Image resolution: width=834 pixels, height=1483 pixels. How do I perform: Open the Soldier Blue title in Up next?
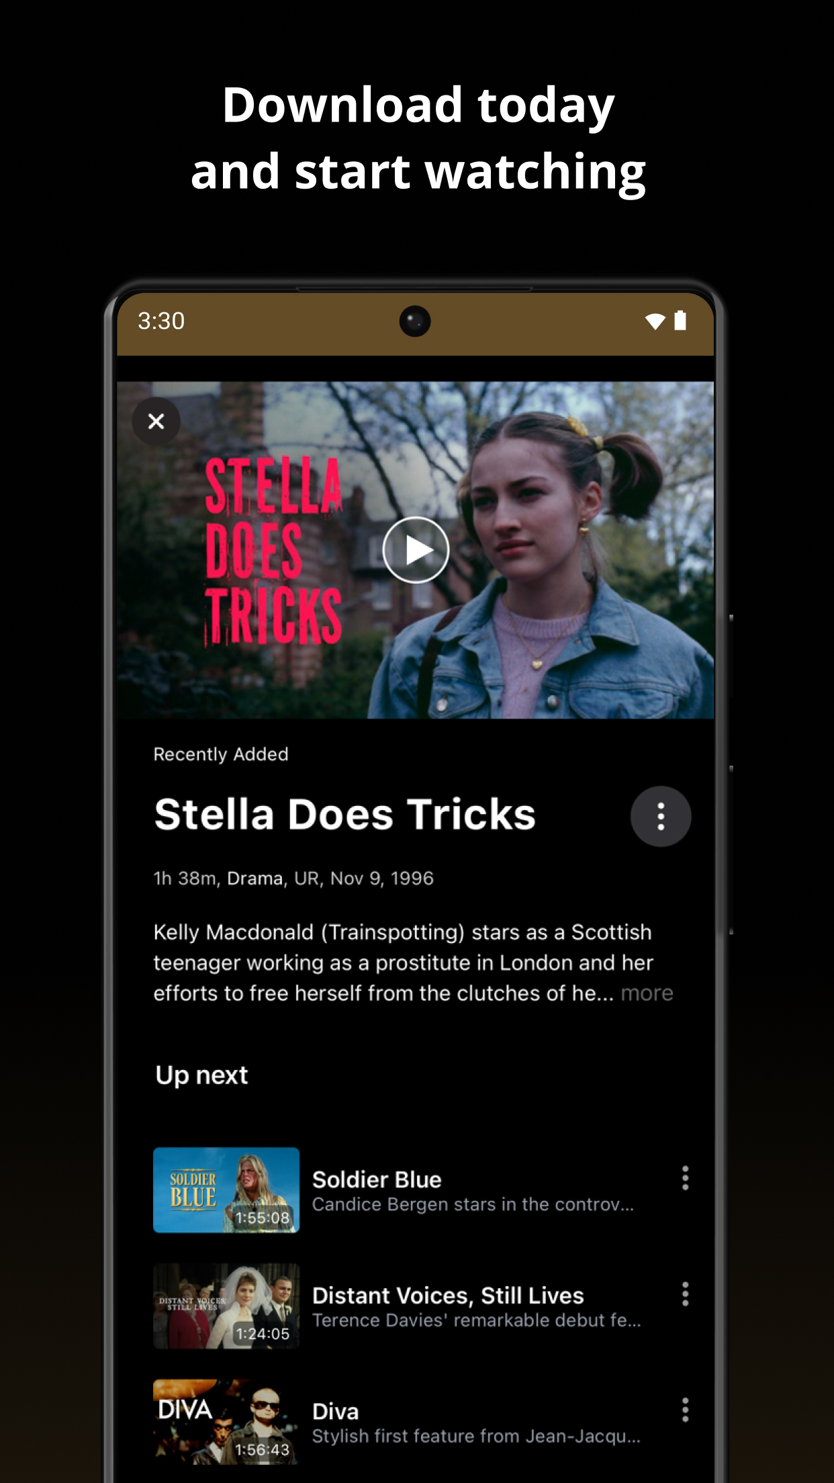pos(377,1179)
